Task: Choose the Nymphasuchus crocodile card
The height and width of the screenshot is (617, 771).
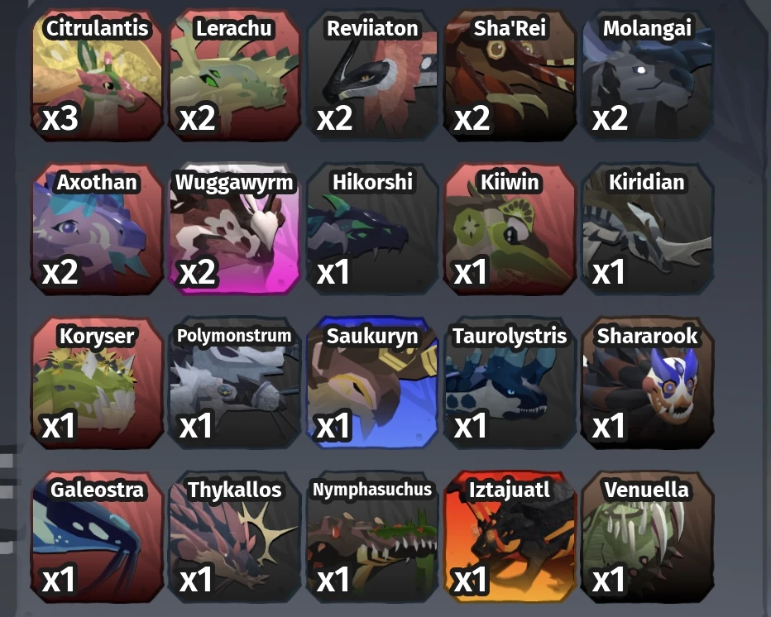Action: [372, 537]
